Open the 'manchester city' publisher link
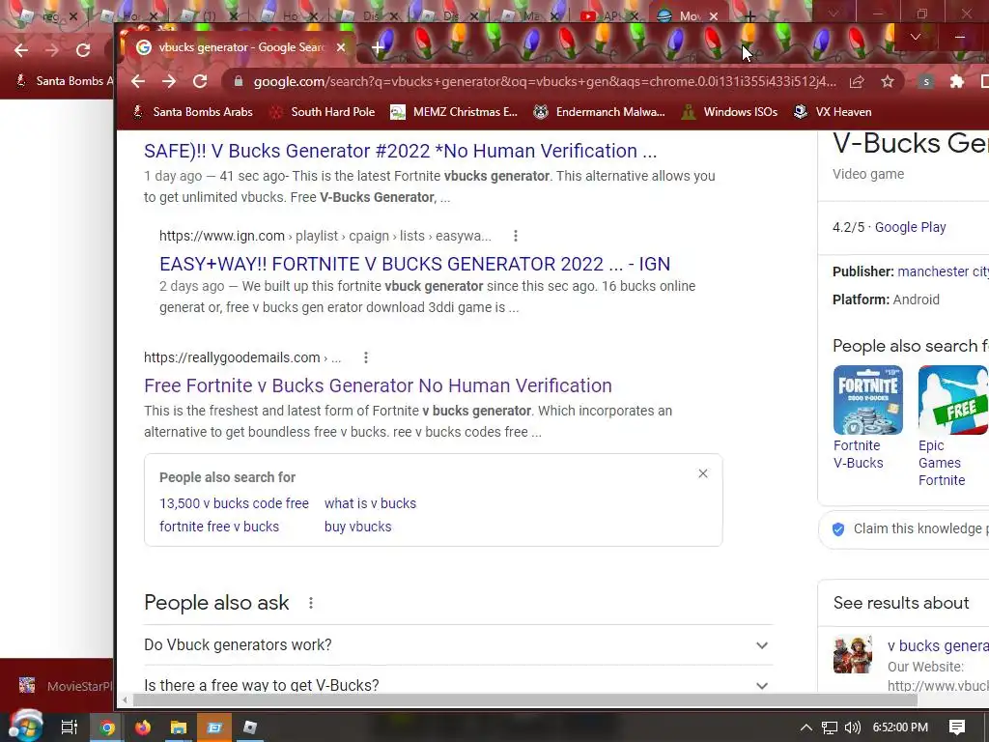Screen dimensions: 989x742 tap(943, 271)
